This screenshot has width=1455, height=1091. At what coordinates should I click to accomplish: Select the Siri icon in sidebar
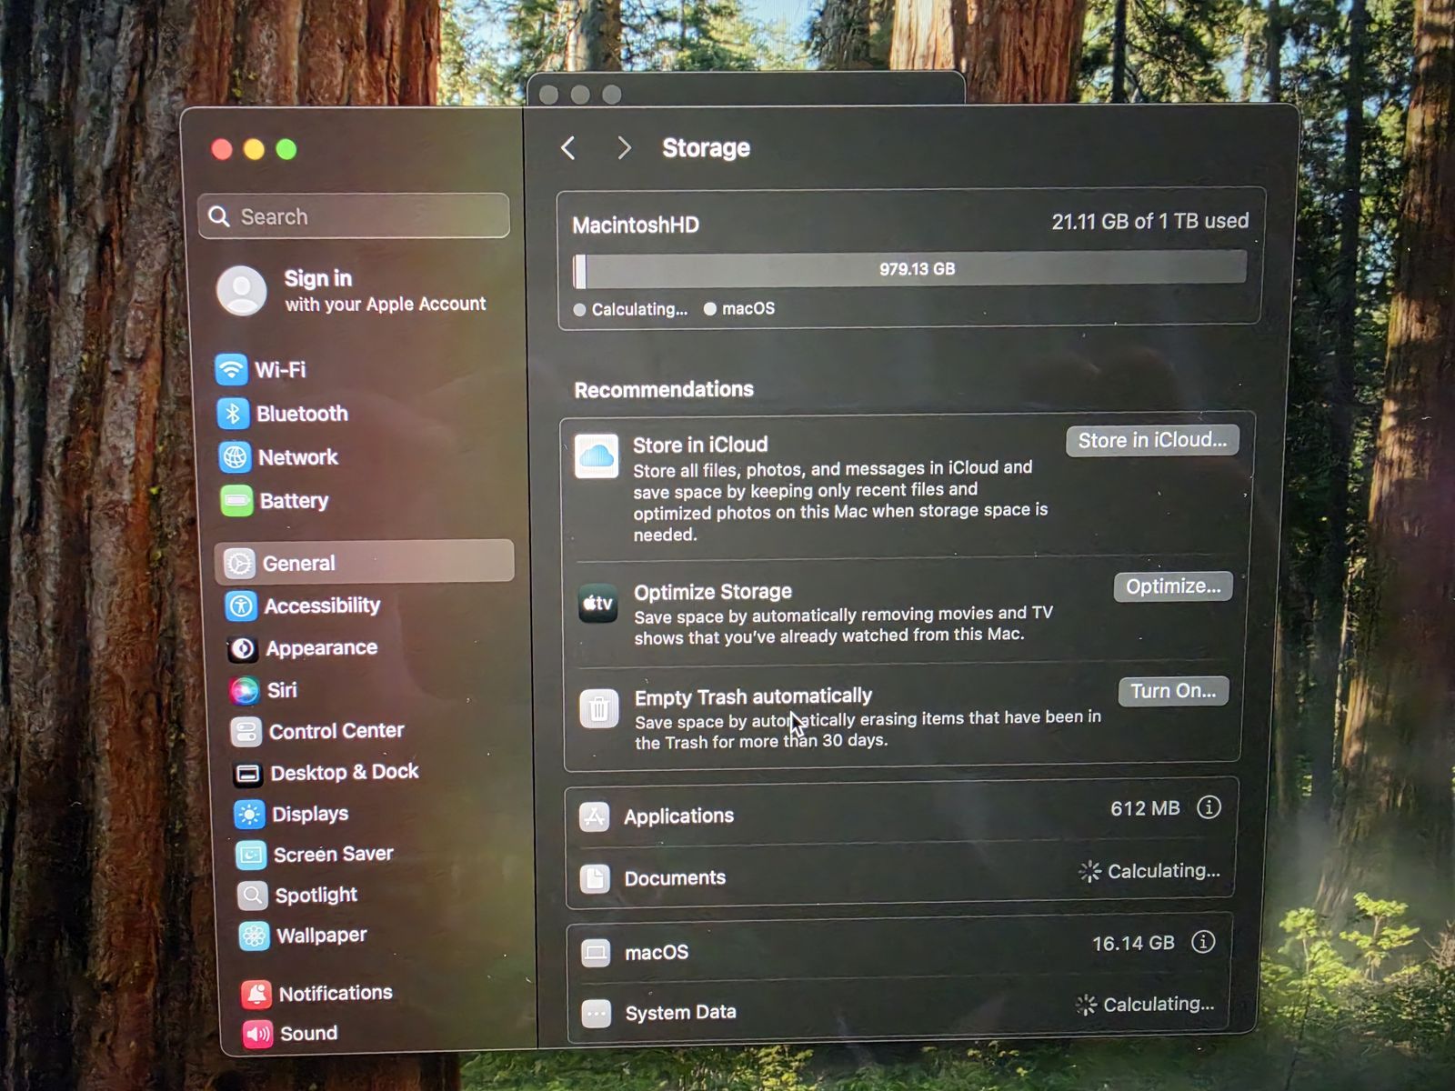click(244, 691)
